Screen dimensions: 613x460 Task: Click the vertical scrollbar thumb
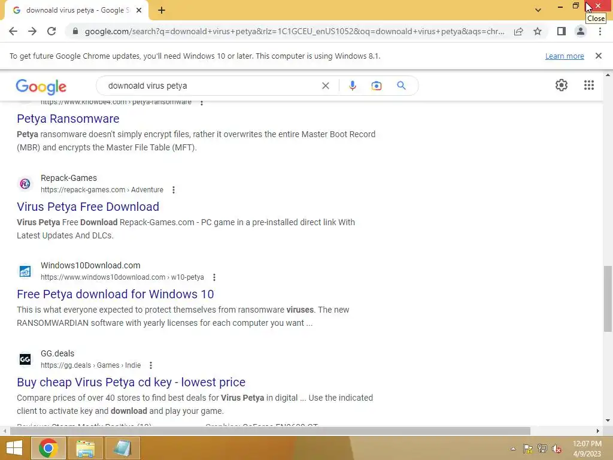608,299
